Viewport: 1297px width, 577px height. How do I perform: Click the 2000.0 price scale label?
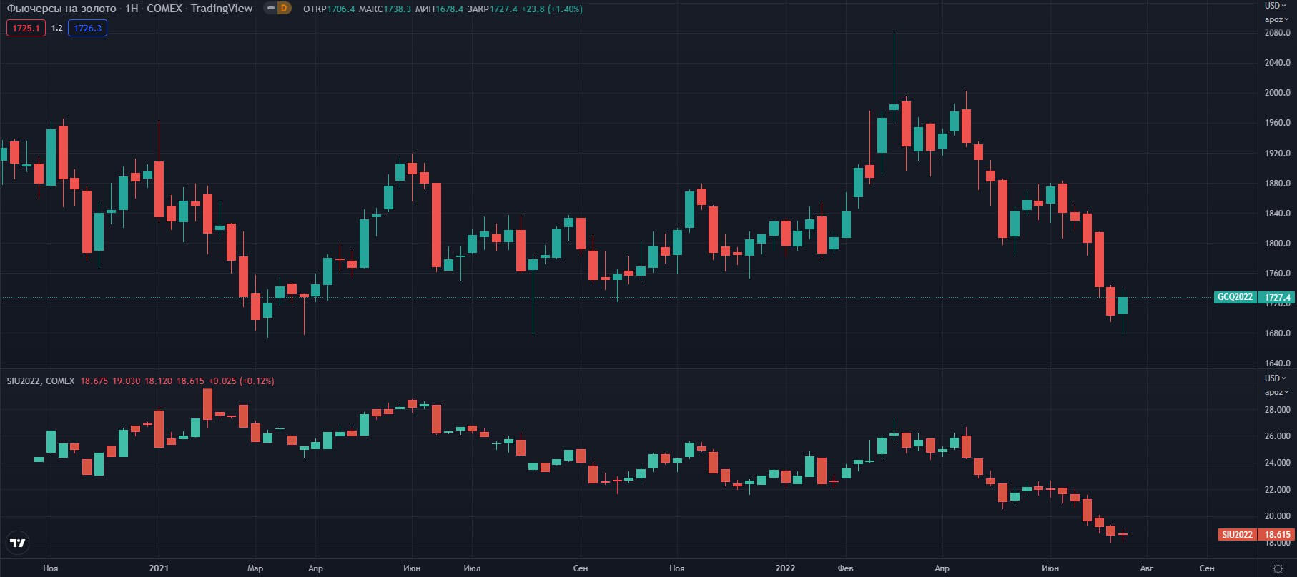point(1277,93)
